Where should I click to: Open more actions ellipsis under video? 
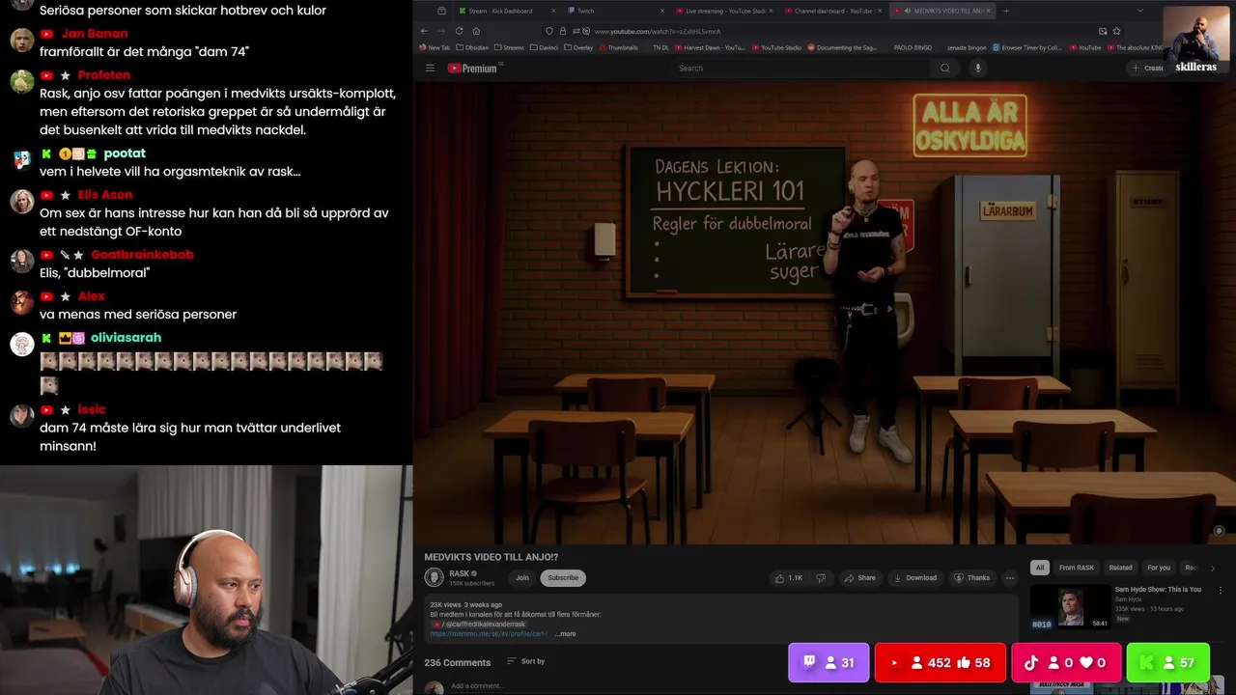(x=1009, y=577)
